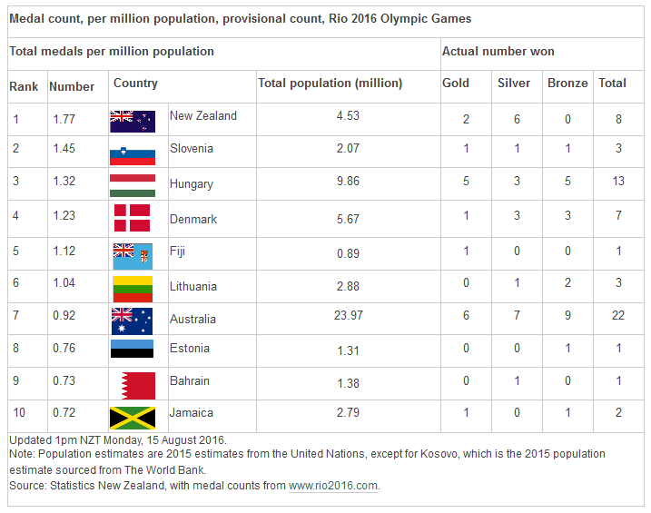Screen dimensions: 651x513
Task: Click the New Zealand flag icon
Action: tap(133, 121)
